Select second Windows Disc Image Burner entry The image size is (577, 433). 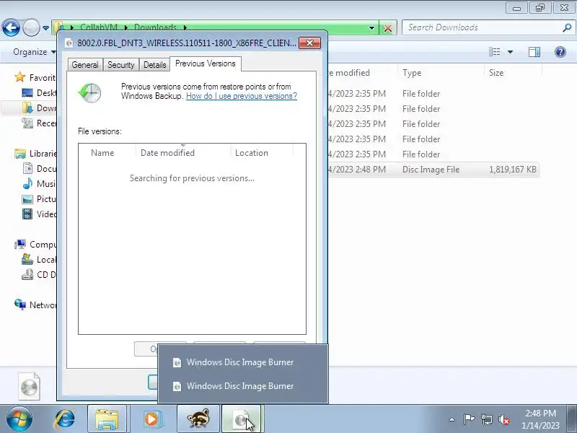click(243, 386)
